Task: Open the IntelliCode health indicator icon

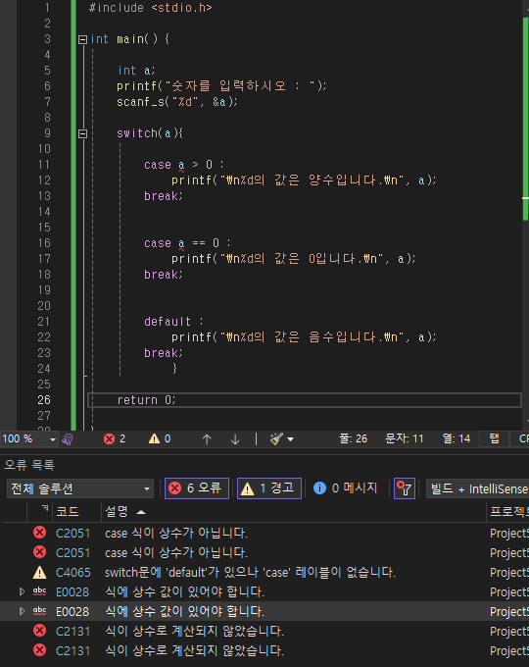Action: click(68, 439)
